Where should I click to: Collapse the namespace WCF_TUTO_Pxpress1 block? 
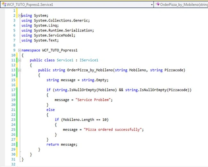(x=20, y=50)
